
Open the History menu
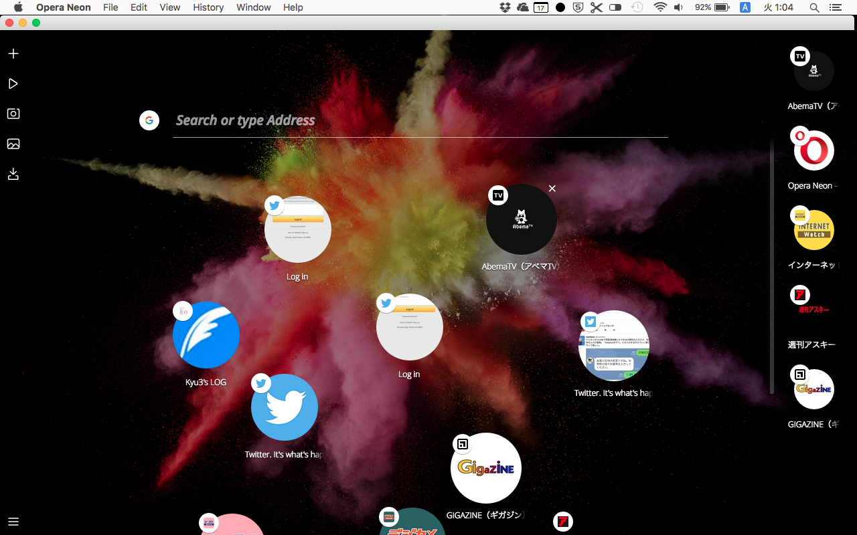(208, 7)
